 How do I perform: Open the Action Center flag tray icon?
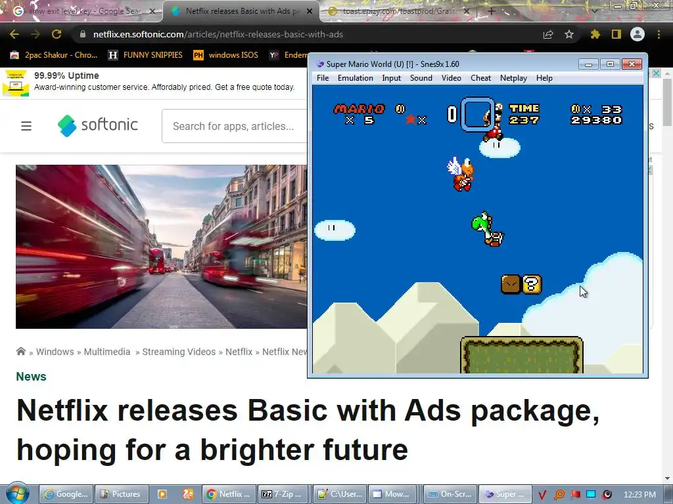[x=576, y=494]
